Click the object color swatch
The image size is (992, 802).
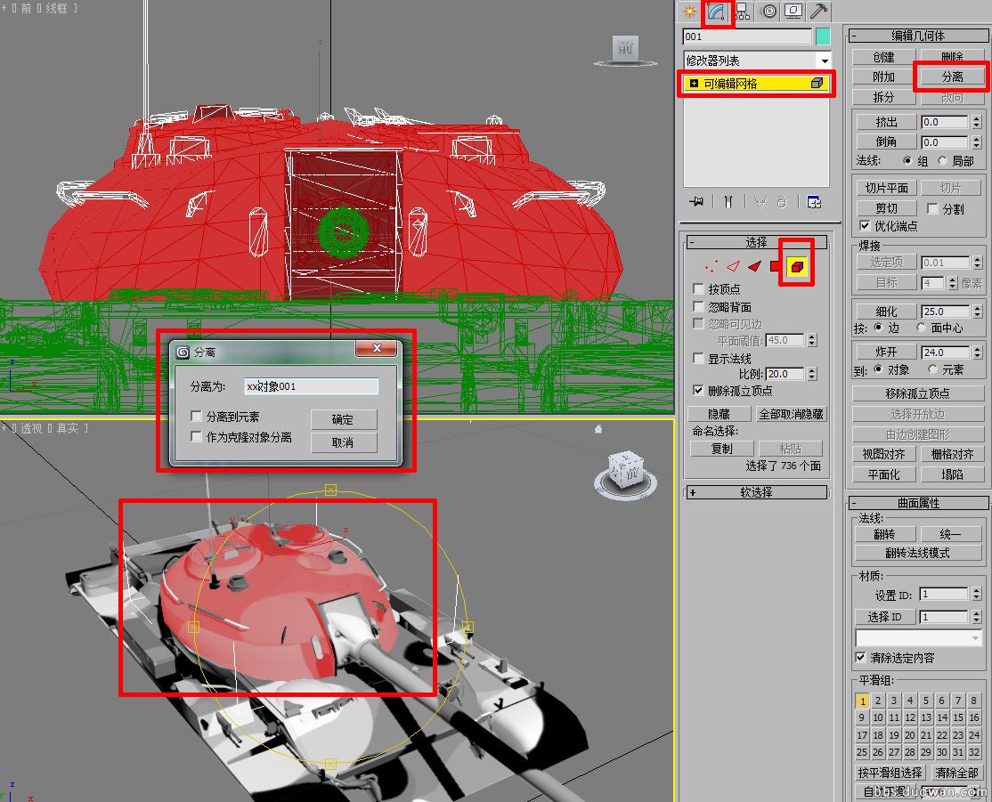824,36
